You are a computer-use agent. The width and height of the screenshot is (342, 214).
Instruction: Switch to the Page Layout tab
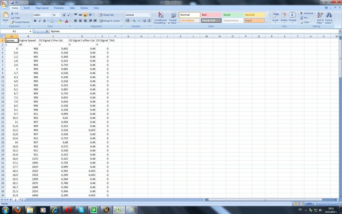(42, 8)
